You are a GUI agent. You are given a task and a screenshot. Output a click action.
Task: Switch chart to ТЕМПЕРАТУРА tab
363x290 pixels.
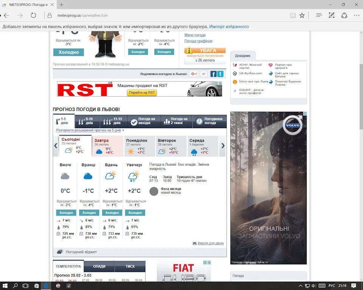pyautogui.click(x=68, y=267)
